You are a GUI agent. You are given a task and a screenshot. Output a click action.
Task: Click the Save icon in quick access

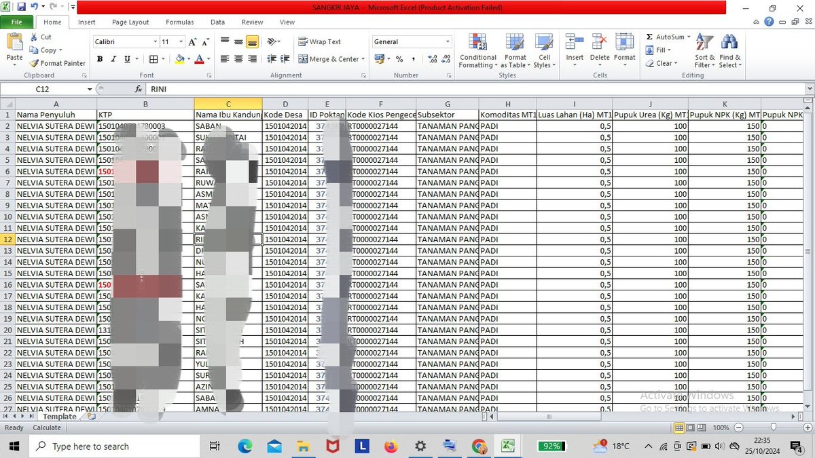coord(21,7)
